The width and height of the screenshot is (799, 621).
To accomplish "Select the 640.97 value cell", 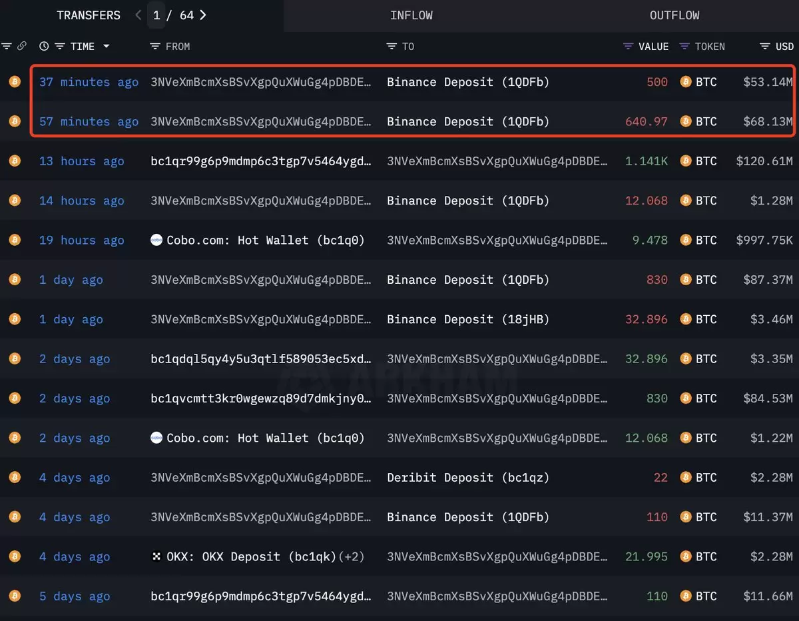I will coord(646,121).
